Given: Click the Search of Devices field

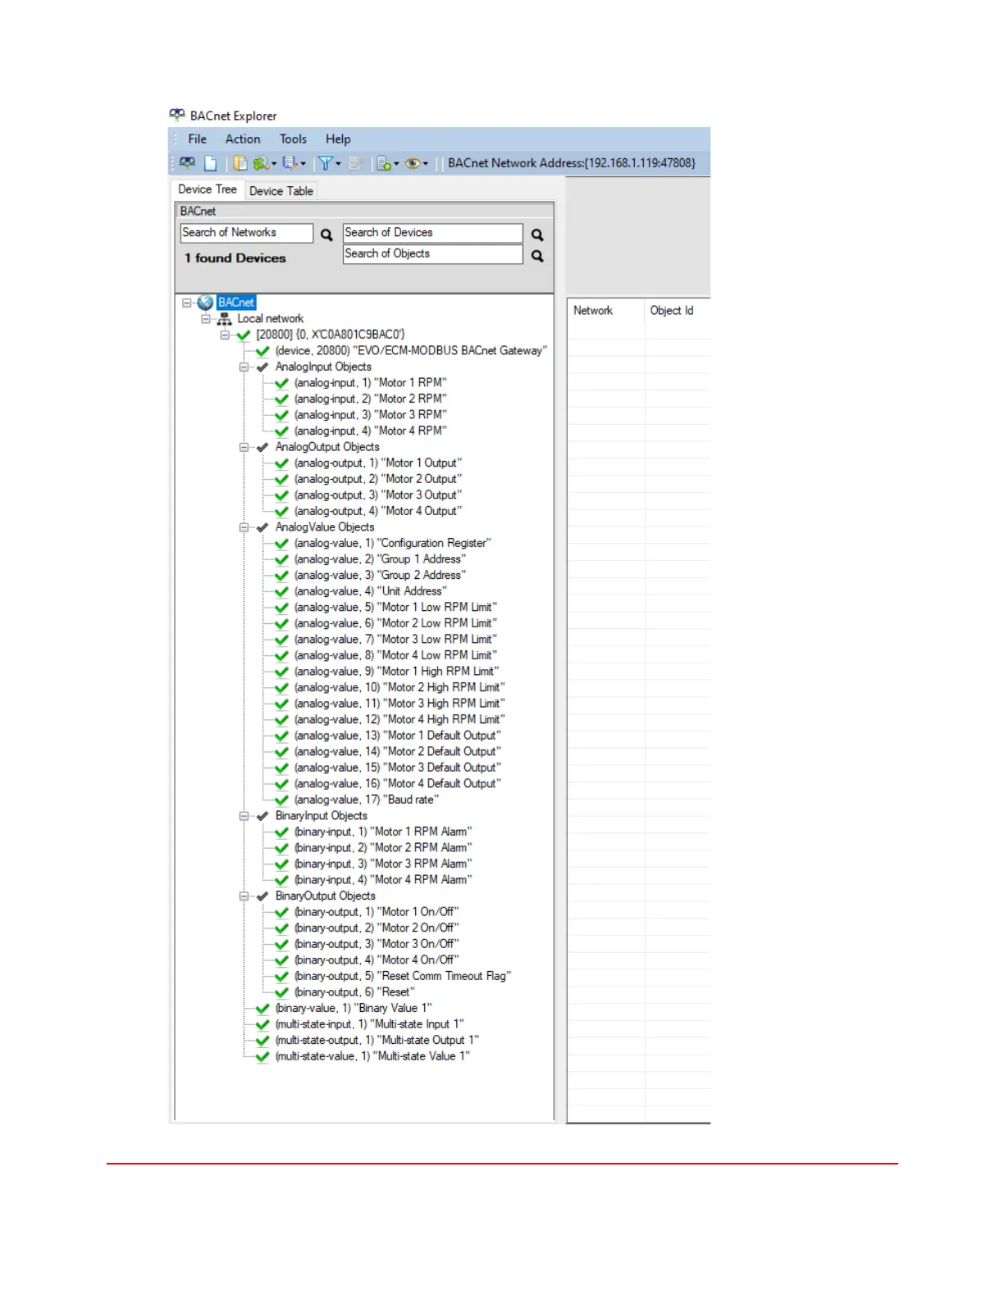Looking at the screenshot, I should click(433, 233).
